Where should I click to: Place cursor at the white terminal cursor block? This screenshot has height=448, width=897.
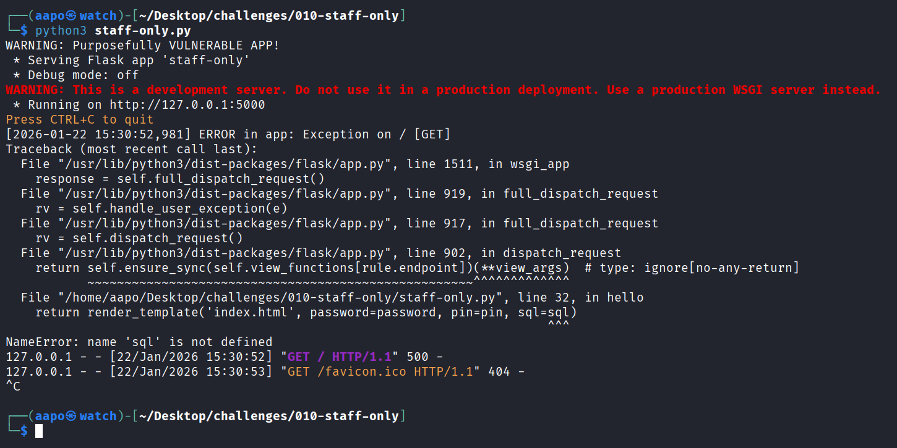[39, 431]
